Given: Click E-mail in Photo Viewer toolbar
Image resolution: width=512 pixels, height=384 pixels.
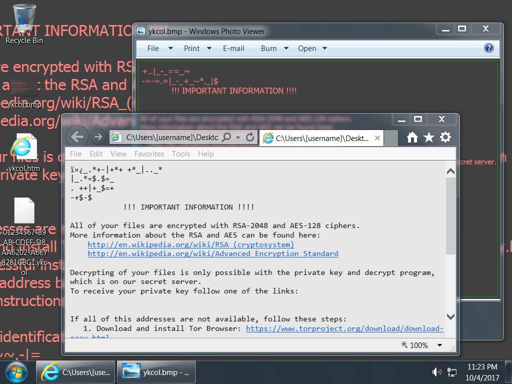Looking at the screenshot, I should [233, 48].
